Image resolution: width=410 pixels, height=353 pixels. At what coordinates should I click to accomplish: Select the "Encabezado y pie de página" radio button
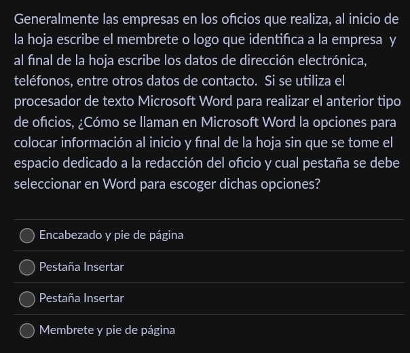27,236
